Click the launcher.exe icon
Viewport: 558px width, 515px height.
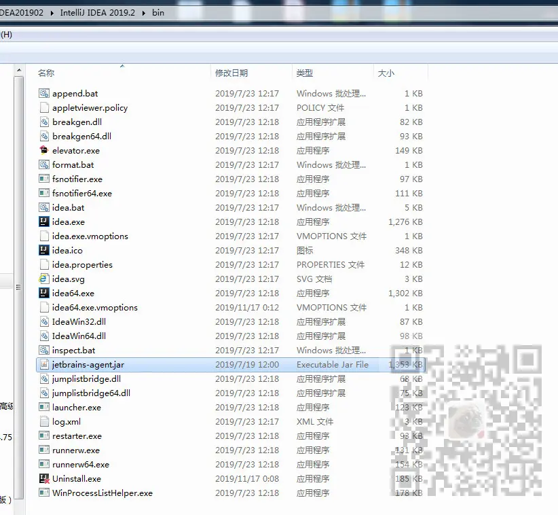[x=43, y=407]
